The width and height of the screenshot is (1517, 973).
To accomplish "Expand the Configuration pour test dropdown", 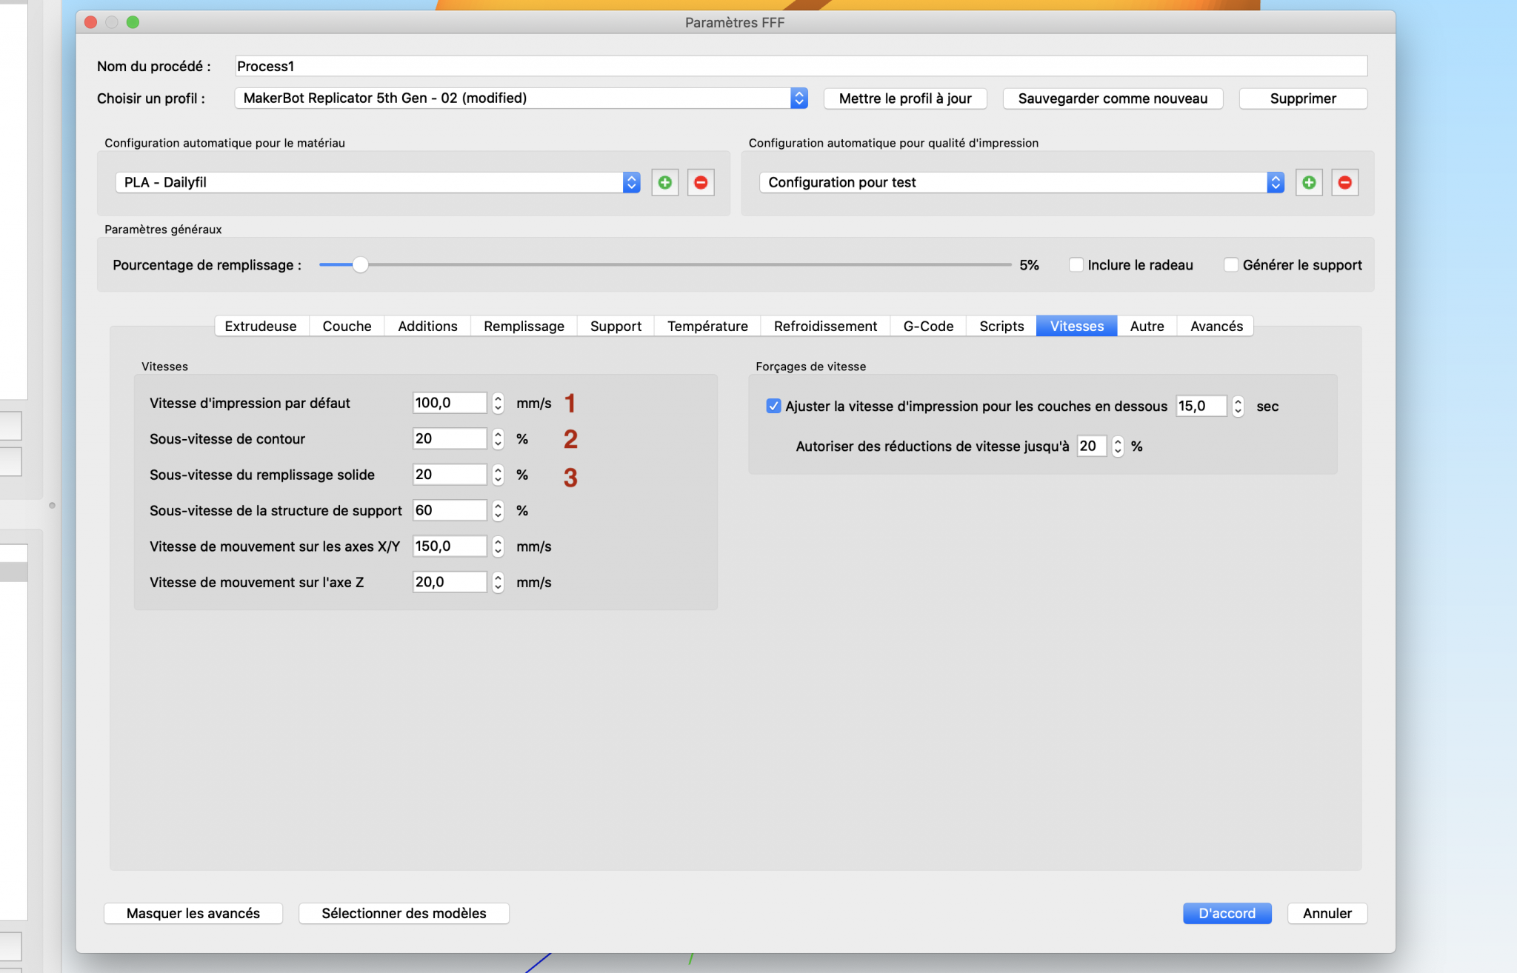I will coord(1021,182).
